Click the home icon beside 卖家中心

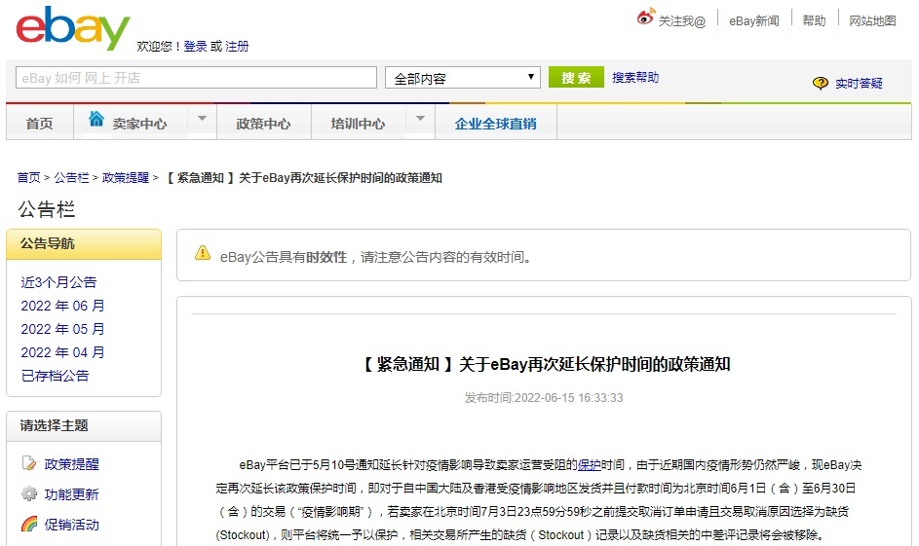(x=96, y=119)
